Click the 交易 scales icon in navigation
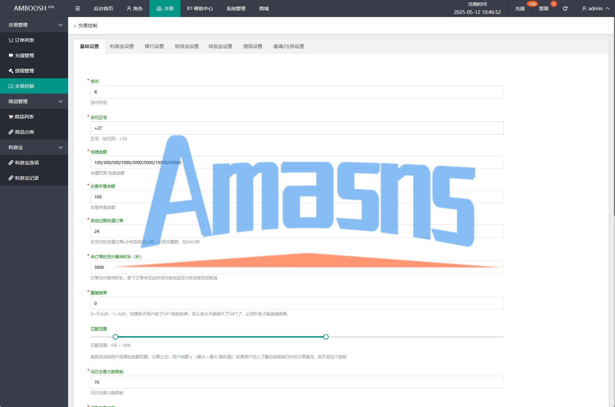The image size is (615, 407). point(159,9)
